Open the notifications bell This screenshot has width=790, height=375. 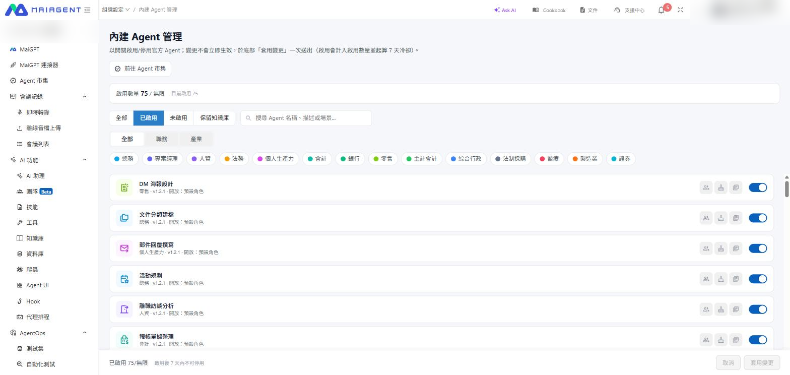662,10
